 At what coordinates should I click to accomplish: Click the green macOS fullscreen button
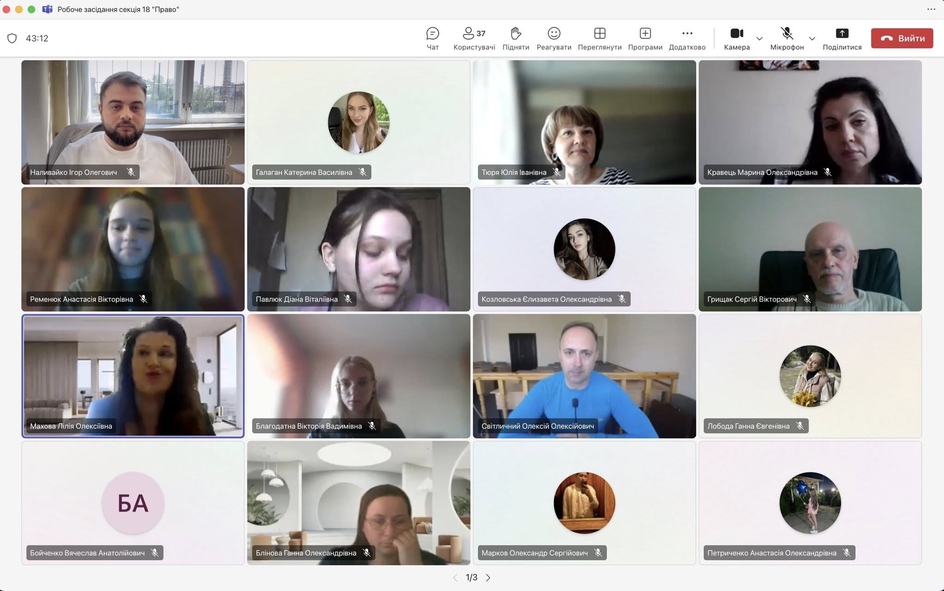point(31,9)
